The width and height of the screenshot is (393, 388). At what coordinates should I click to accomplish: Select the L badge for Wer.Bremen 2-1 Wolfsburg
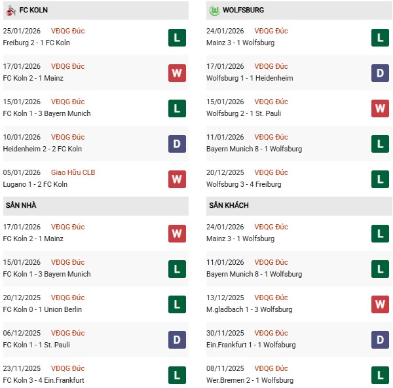[x=380, y=375]
